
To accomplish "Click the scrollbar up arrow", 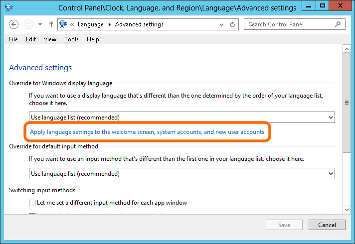I will [x=347, y=49].
